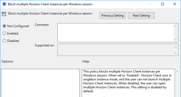The image size is (181, 97).
Task: Go to Next Setting
Action: [141, 16]
